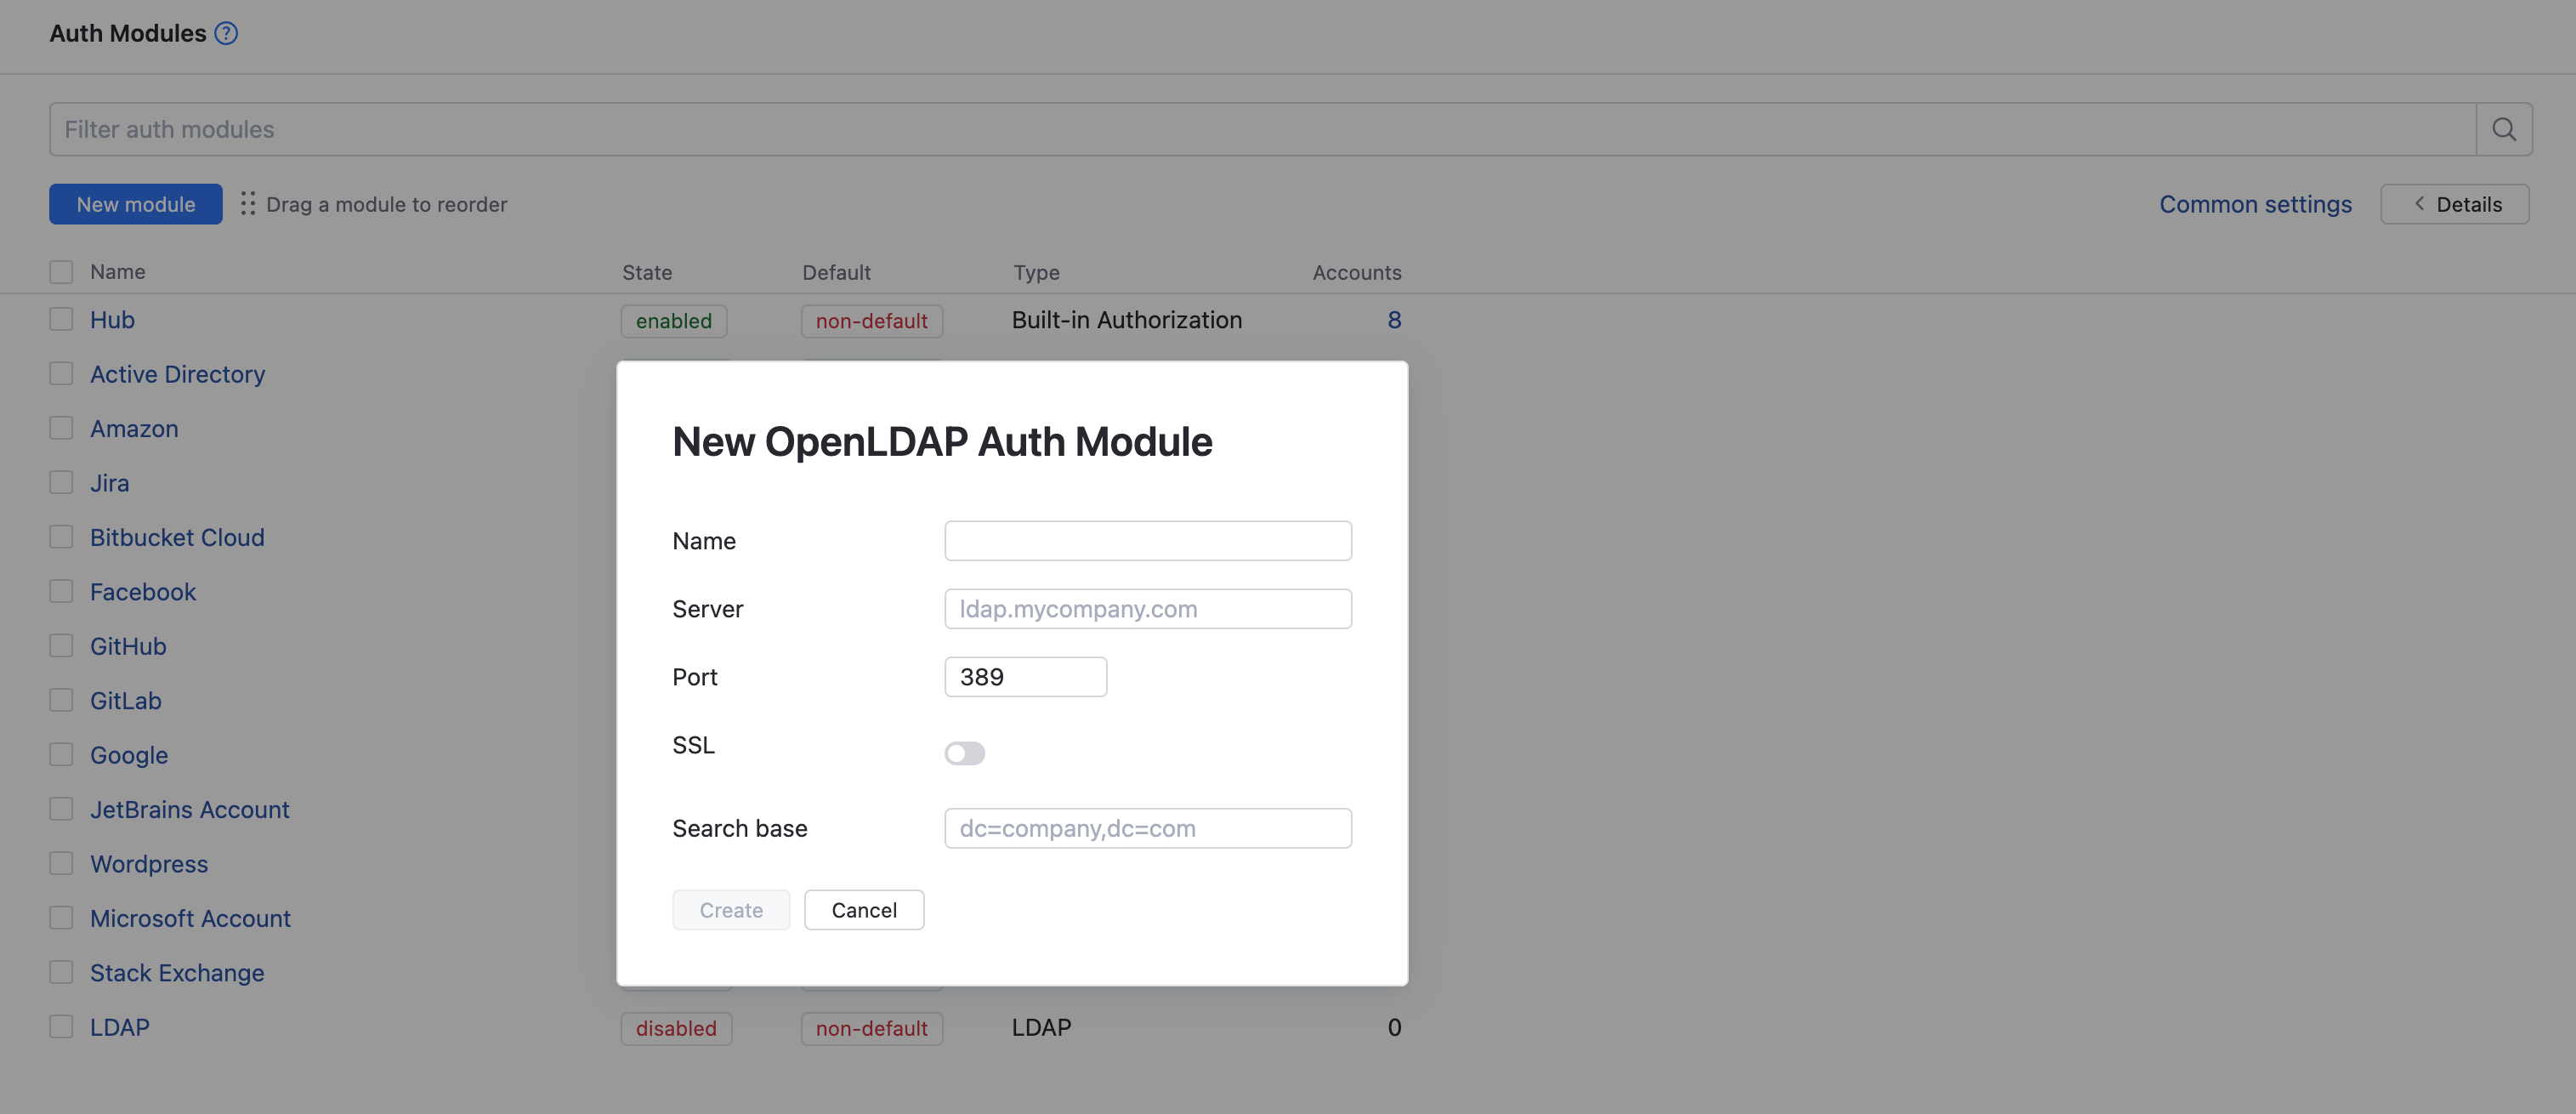The height and width of the screenshot is (1114, 2576).
Task: Click the search magnifier icon
Action: pyautogui.click(x=2503, y=129)
